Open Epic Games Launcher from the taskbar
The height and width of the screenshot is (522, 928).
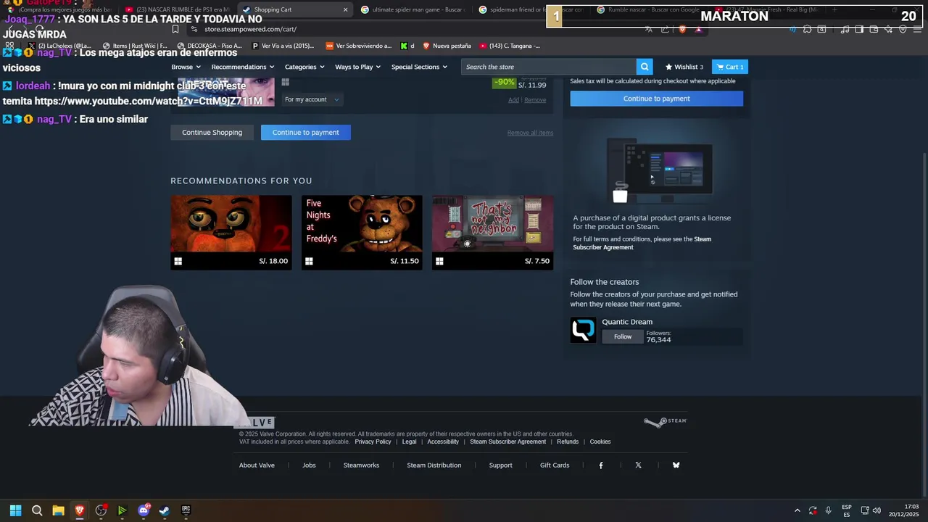[x=186, y=510]
